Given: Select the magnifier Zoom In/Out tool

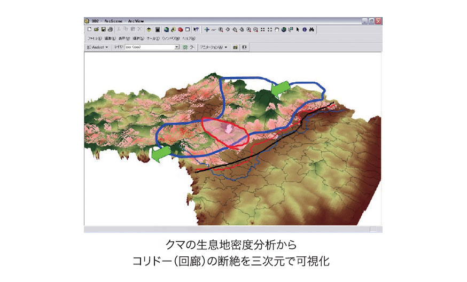Looking at the screenshot, I should point(221,29).
